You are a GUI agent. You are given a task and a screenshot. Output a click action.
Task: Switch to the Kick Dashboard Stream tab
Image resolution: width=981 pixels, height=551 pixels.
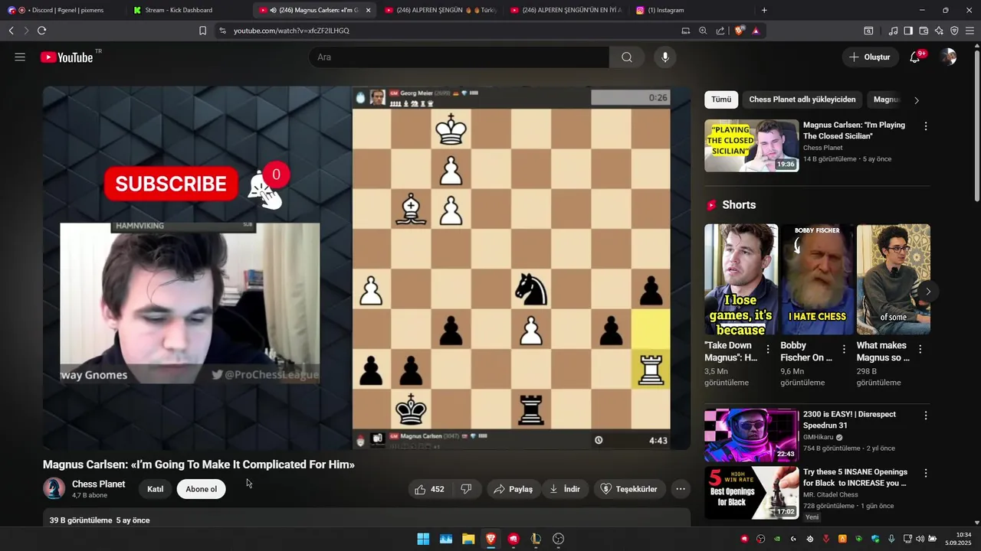coord(188,10)
